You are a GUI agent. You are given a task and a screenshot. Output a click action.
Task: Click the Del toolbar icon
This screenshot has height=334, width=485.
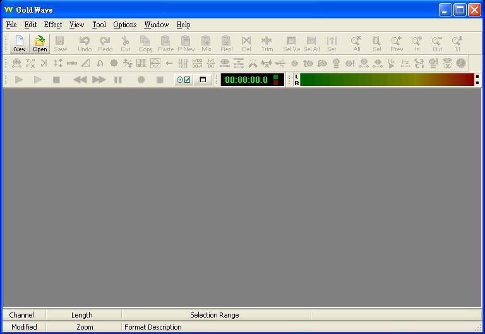pyautogui.click(x=246, y=44)
